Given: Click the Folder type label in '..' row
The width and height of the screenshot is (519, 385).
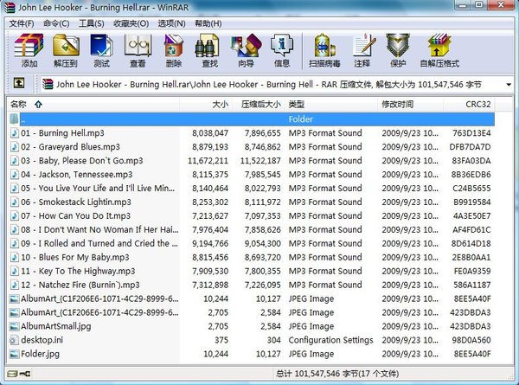Looking at the screenshot, I should click(x=300, y=119).
